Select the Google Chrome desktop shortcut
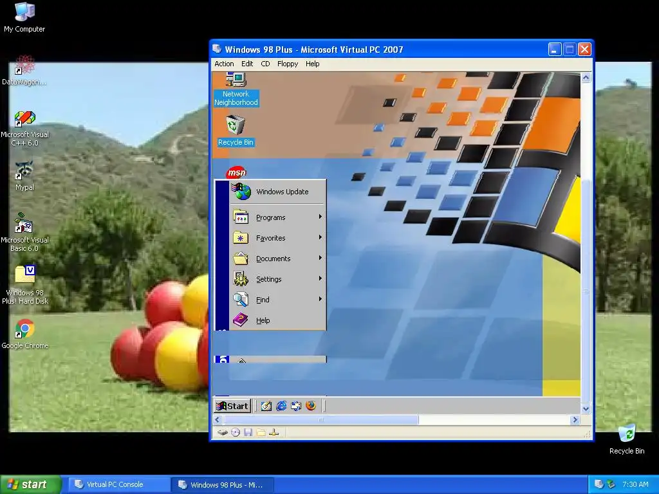This screenshot has height=494, width=659. pyautogui.click(x=25, y=334)
